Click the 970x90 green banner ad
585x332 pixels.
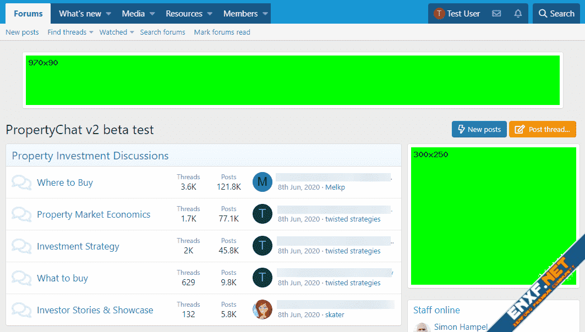tap(293, 80)
